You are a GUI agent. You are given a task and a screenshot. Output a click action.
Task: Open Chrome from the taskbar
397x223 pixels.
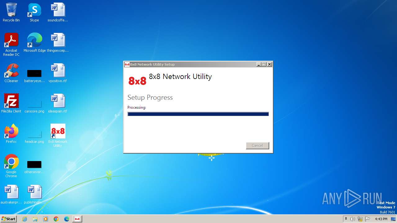pos(56,219)
